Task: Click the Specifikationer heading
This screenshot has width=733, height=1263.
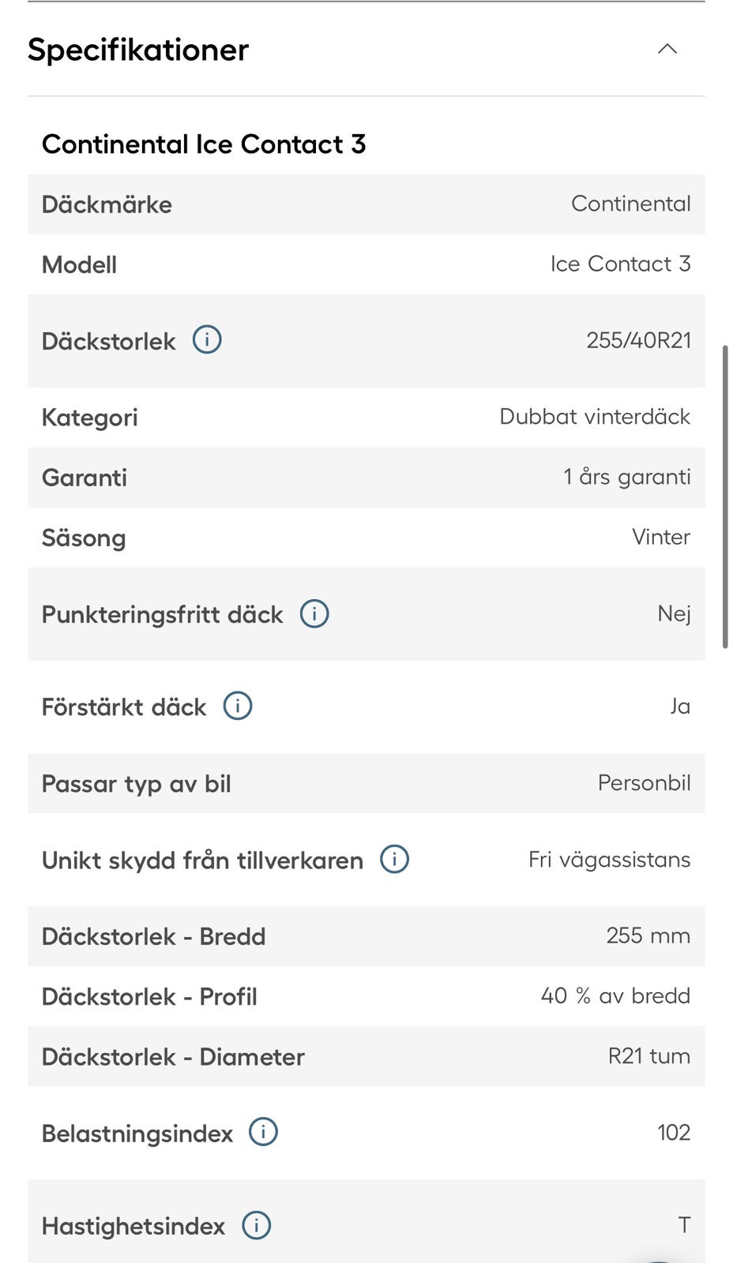Action: click(x=138, y=50)
